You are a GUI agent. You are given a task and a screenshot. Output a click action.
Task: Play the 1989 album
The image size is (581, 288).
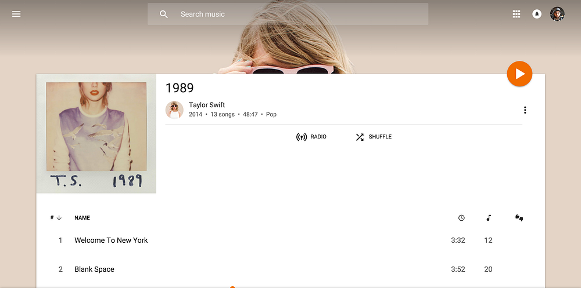point(519,74)
